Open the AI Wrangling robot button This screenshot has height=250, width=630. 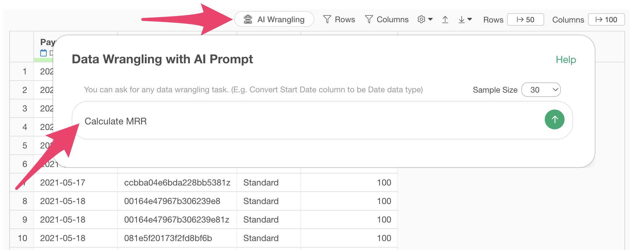point(274,19)
